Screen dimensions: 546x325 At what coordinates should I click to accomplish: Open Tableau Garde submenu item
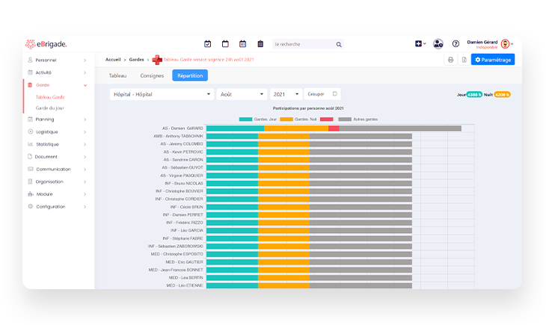(x=50, y=97)
